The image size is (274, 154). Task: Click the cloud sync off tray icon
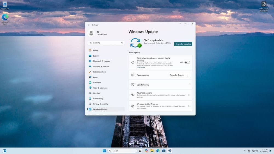coord(249,151)
